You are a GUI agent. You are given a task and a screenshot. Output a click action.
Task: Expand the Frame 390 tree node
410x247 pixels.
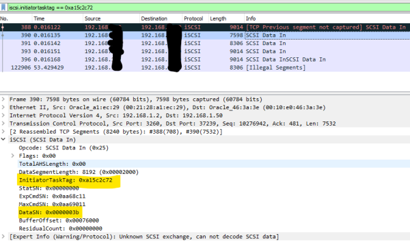(x=3, y=99)
